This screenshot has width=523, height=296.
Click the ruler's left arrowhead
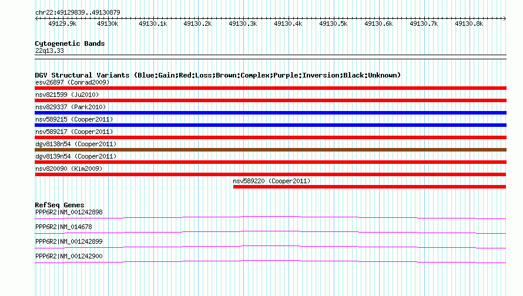[36, 18]
